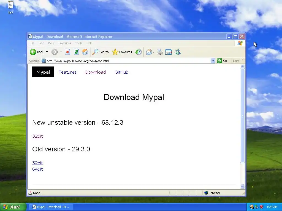Click the scrollbar up arrow

point(242,67)
